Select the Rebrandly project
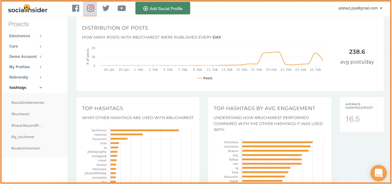Screen dimensions: 392x184 pyautogui.click(x=25, y=77)
